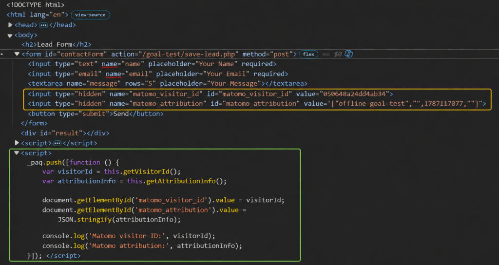Click console.log 'Matomo attribution:' line
This screenshot has width=499, height=265.
point(142,246)
